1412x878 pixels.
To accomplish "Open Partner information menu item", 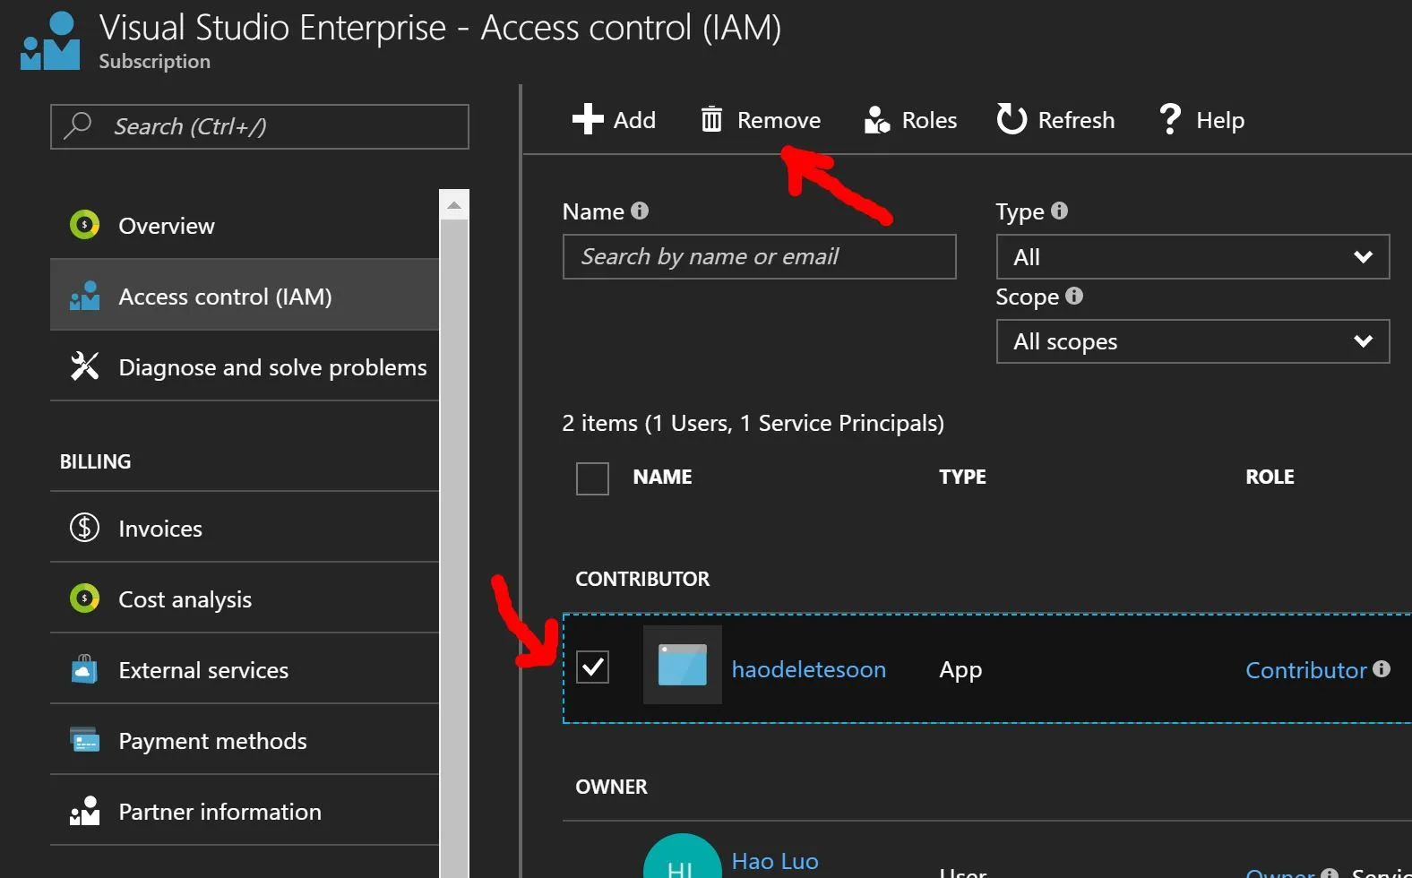I will [x=245, y=811].
